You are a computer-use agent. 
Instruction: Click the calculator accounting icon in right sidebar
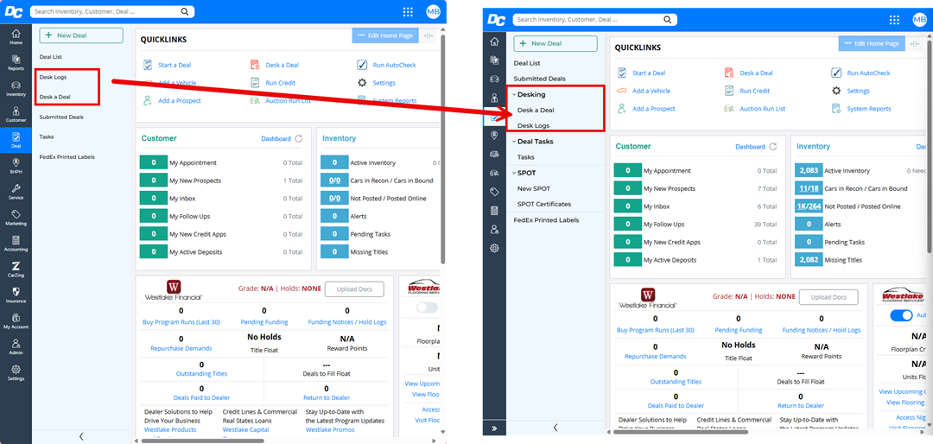494,211
